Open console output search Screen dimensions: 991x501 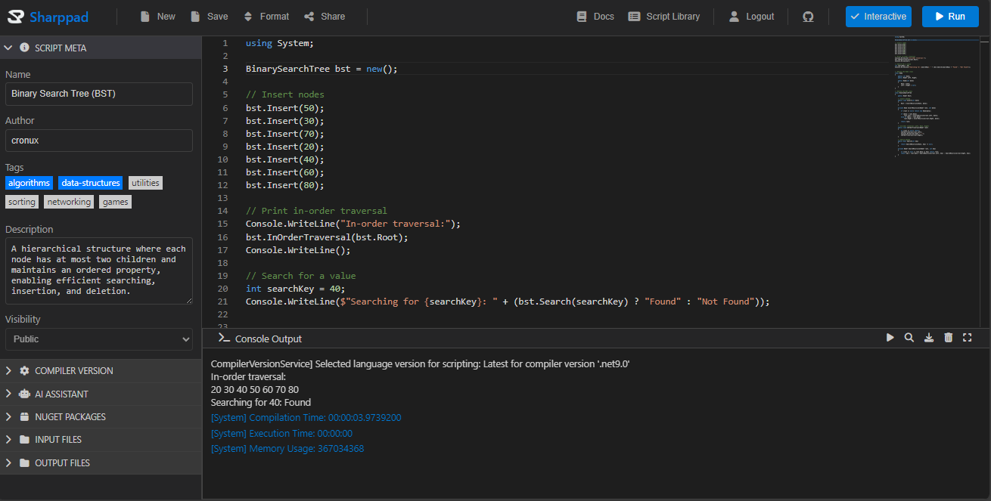pos(909,337)
